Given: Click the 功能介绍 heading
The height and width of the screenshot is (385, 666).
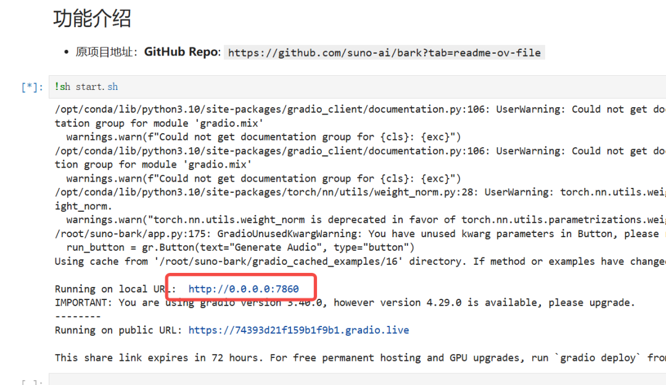Looking at the screenshot, I should [x=92, y=19].
